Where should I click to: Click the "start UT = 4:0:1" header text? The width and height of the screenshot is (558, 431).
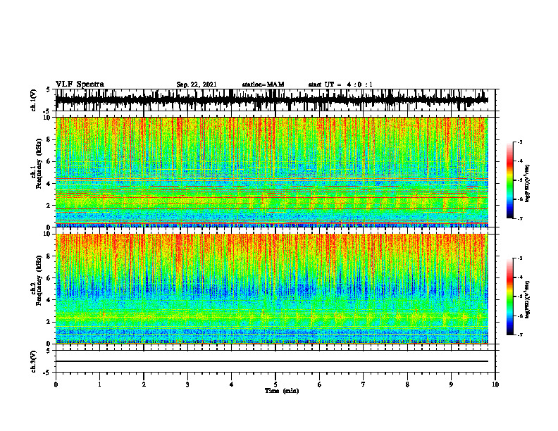(340, 85)
